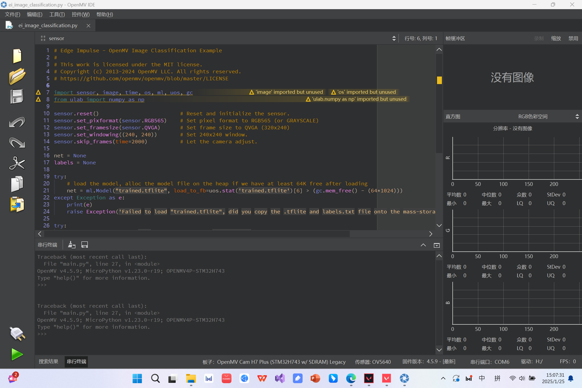The height and width of the screenshot is (388, 582).
Task: Click the "'os' imported but unused" warning
Action: [364, 92]
